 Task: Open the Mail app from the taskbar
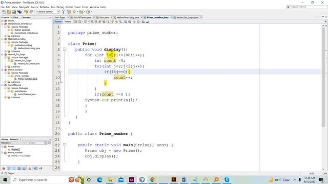click(121, 179)
